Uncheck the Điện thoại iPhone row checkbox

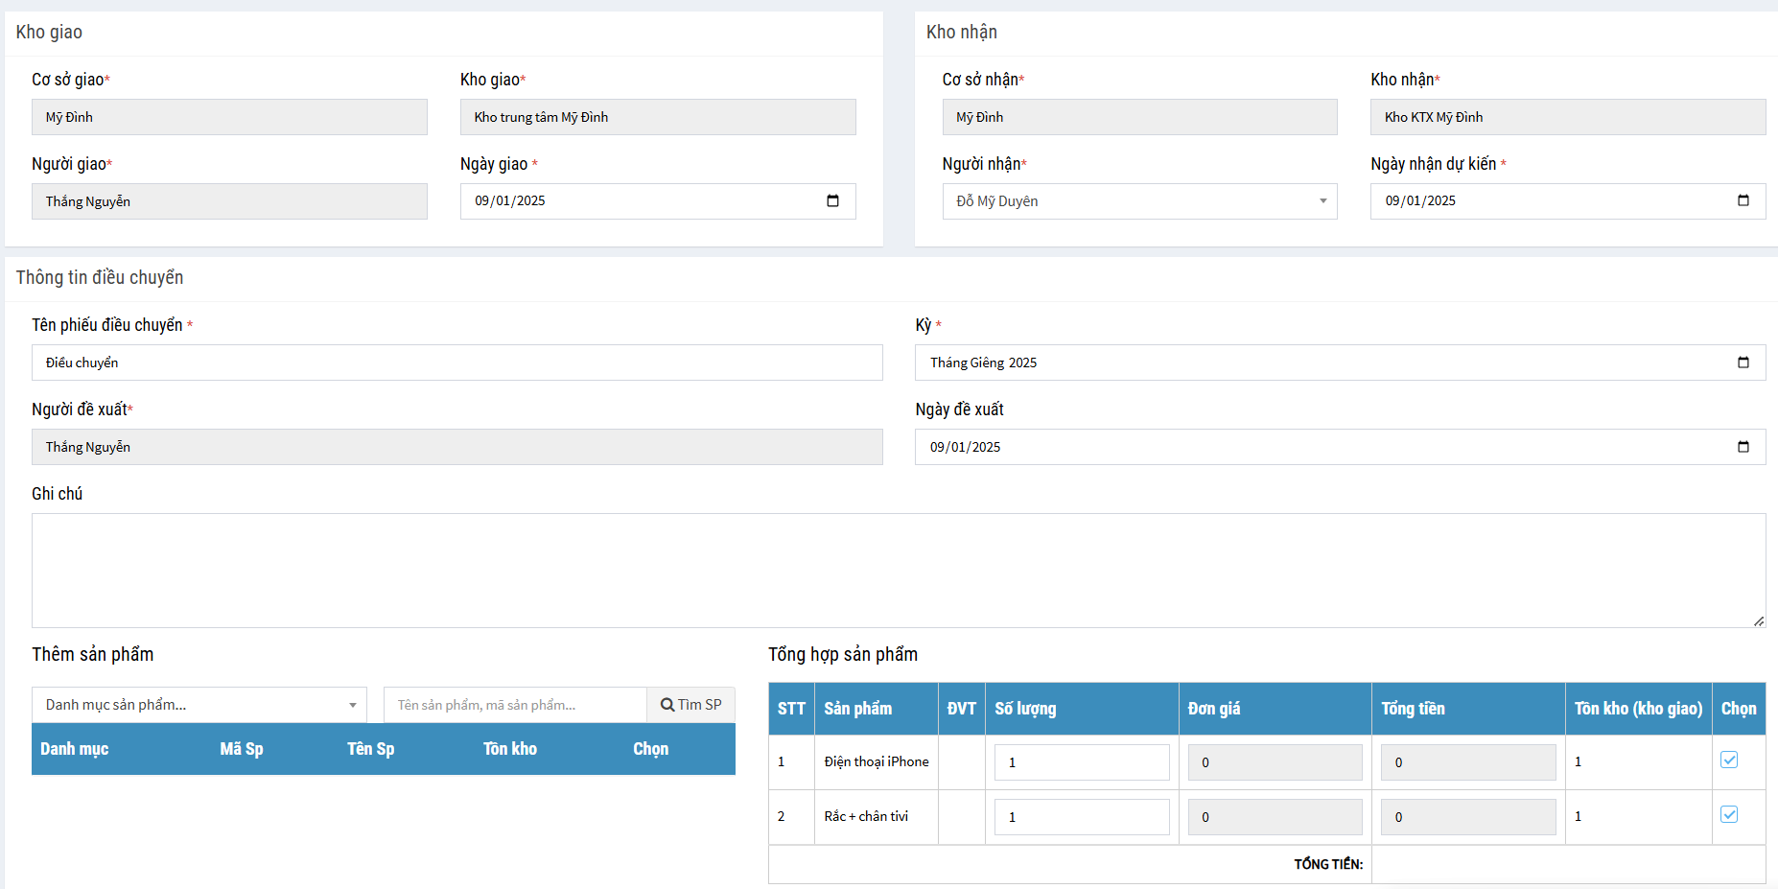(1729, 760)
